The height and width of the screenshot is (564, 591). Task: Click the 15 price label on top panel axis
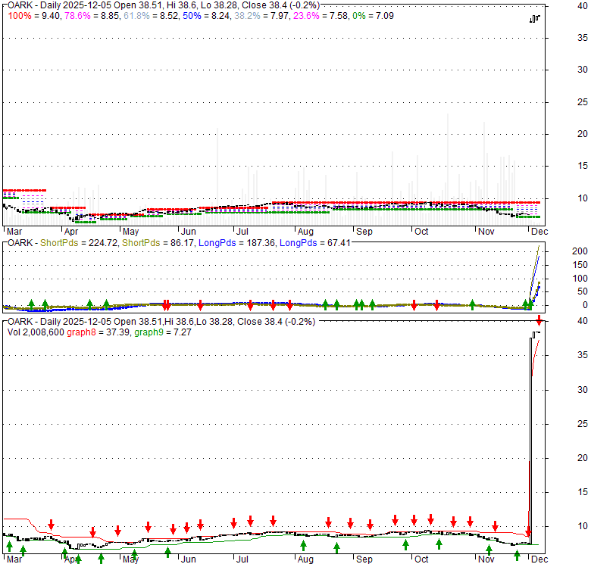(583, 166)
